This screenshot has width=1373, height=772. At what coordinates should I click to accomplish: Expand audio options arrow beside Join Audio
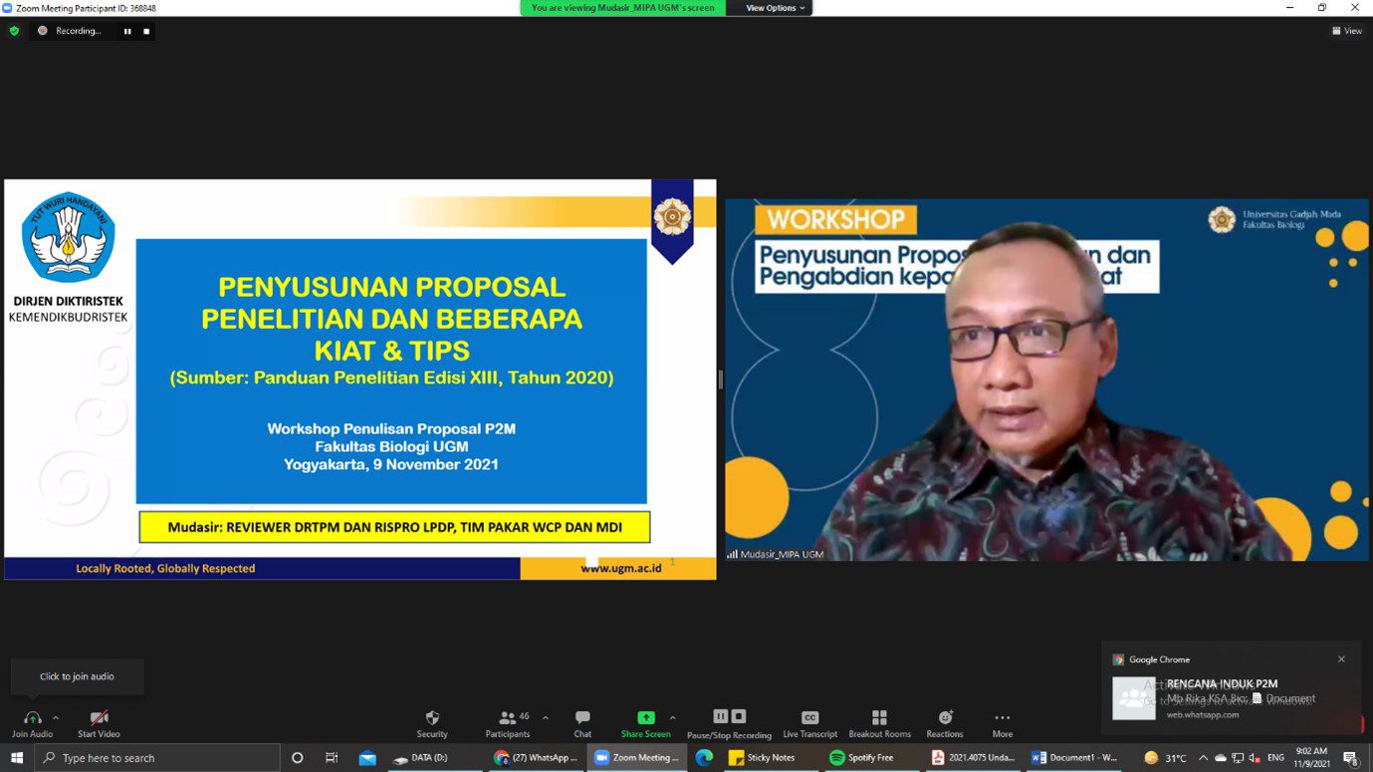(56, 717)
